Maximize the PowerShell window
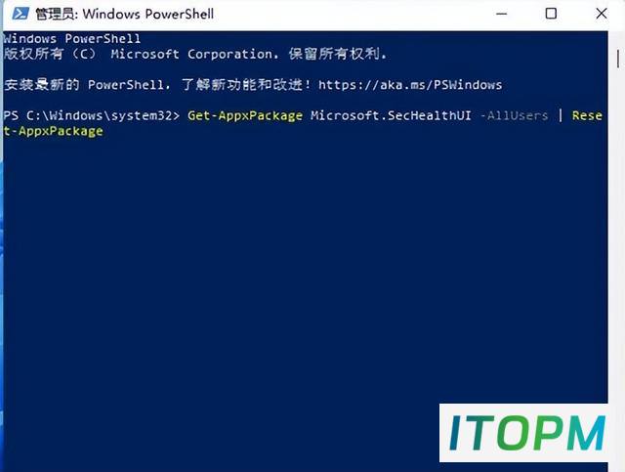The height and width of the screenshot is (472, 625). (551, 14)
